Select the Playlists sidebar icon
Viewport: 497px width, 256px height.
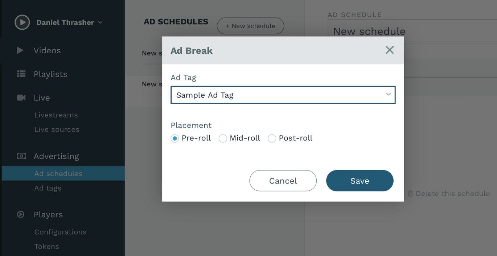pyautogui.click(x=22, y=74)
